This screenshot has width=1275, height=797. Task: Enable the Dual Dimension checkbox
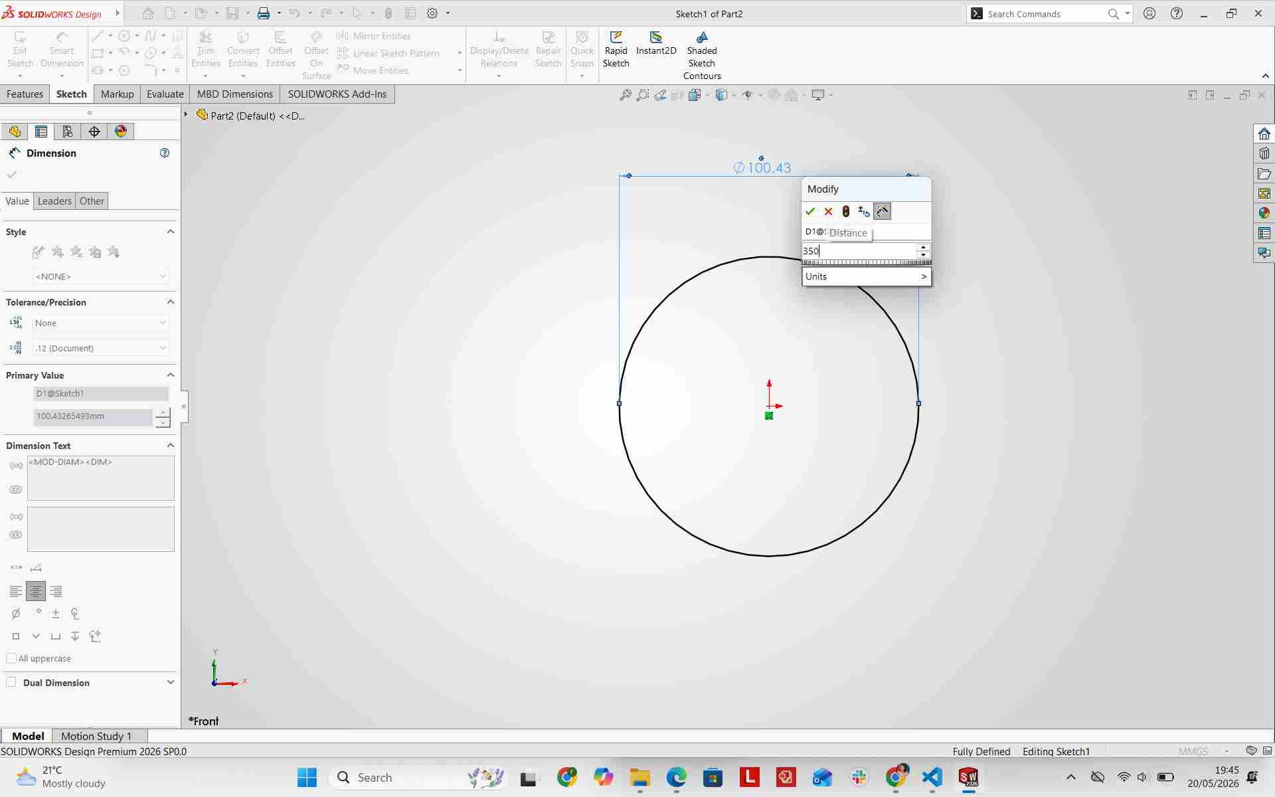[11, 682]
